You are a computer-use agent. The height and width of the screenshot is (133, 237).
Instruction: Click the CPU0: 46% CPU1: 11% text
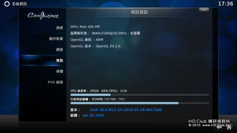[109, 91]
